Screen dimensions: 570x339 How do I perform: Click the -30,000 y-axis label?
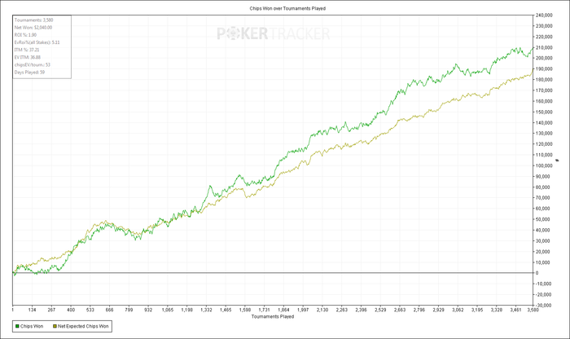(x=543, y=305)
